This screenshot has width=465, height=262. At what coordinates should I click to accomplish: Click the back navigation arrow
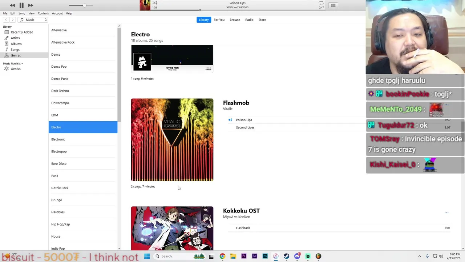(x=6, y=20)
